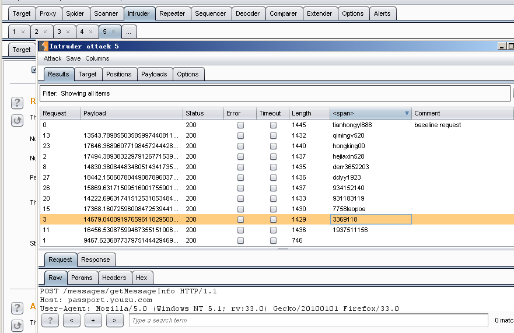Click the upper help question mark icon in main window
This screenshot has height=333, width=514.
coord(17,103)
